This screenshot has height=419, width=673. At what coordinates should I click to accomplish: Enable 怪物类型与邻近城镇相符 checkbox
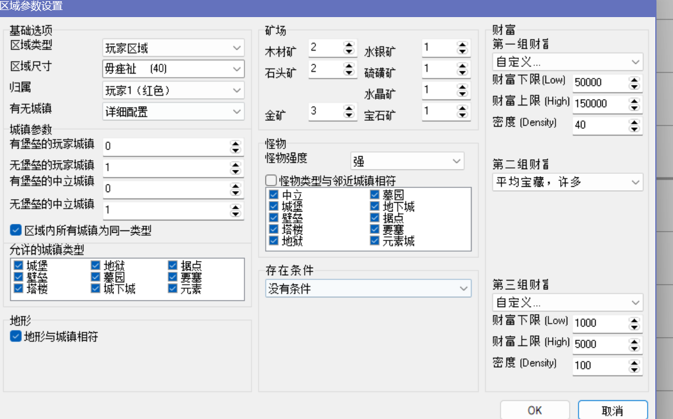click(x=271, y=180)
